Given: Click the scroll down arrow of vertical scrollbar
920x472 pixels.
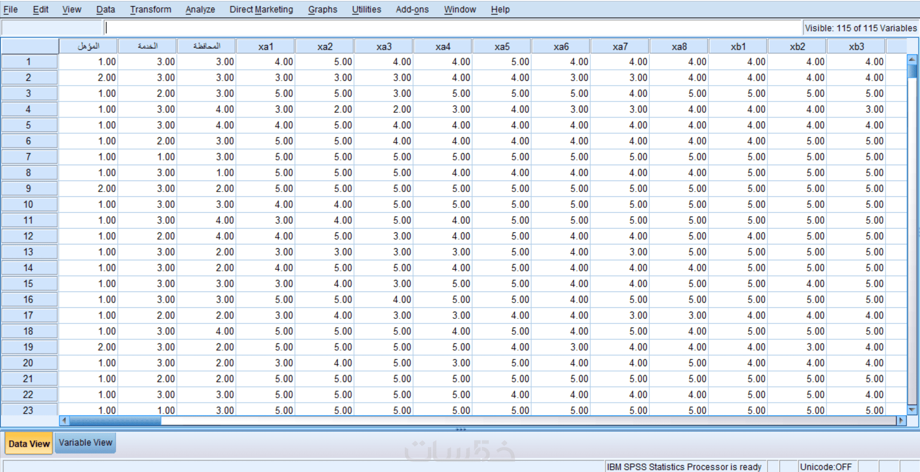Looking at the screenshot, I should (912, 410).
